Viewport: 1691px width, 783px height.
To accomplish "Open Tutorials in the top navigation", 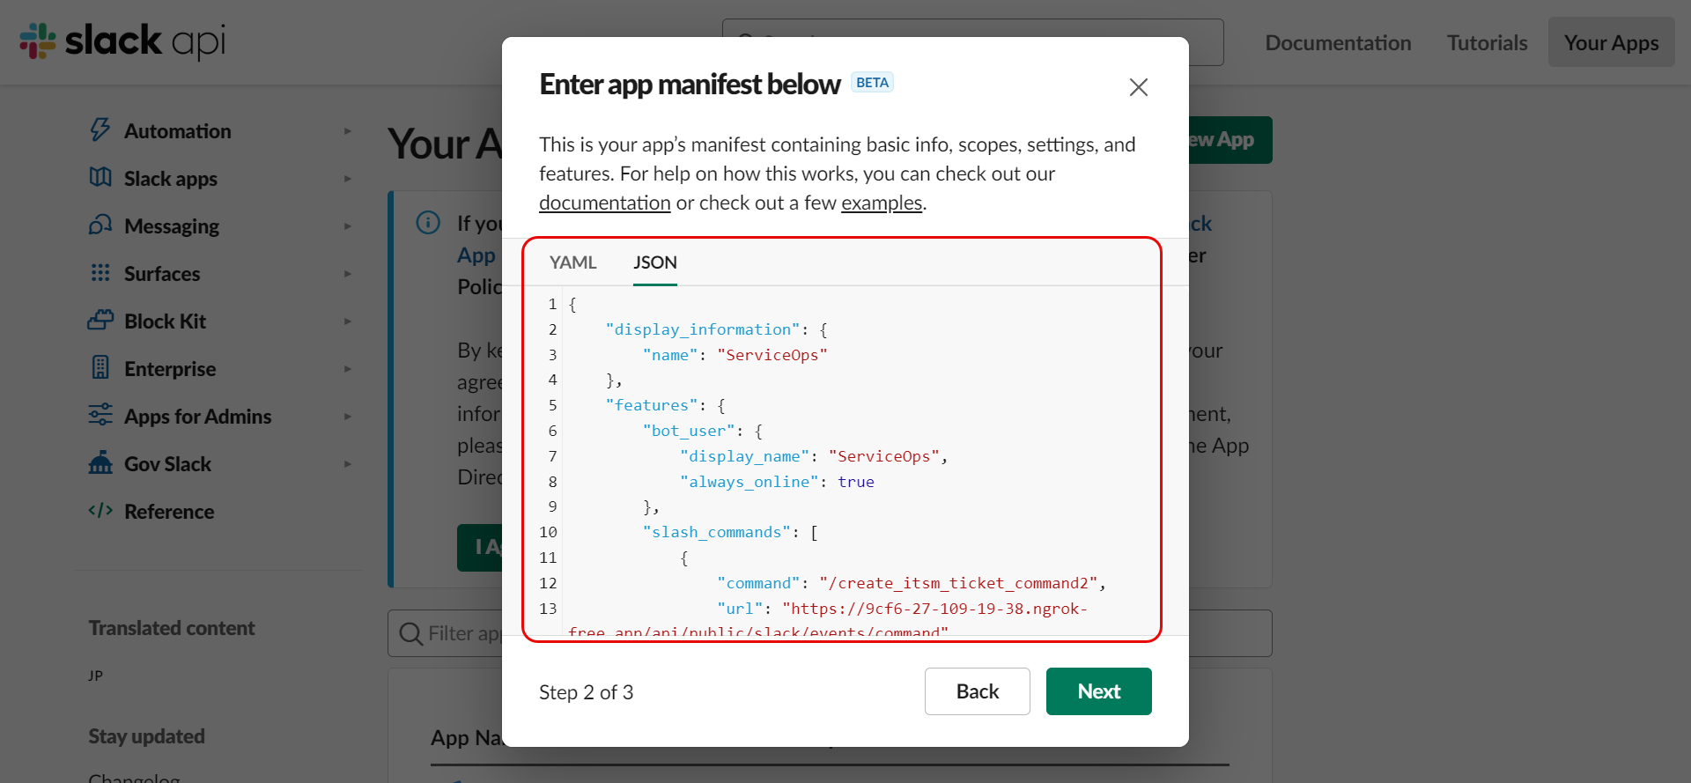I will coord(1487,43).
